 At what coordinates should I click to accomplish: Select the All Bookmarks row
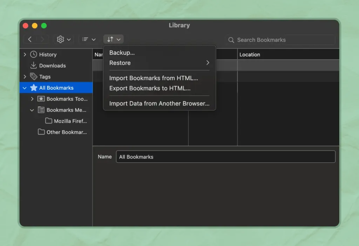click(56, 88)
